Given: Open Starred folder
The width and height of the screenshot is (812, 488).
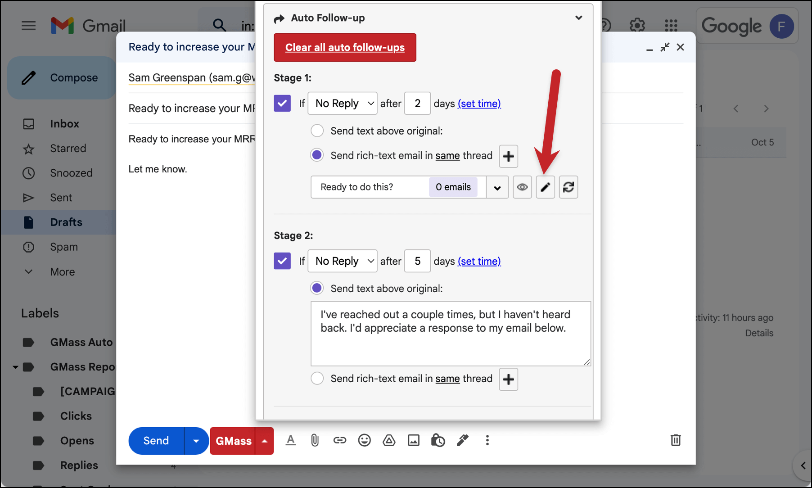Looking at the screenshot, I should (x=68, y=149).
